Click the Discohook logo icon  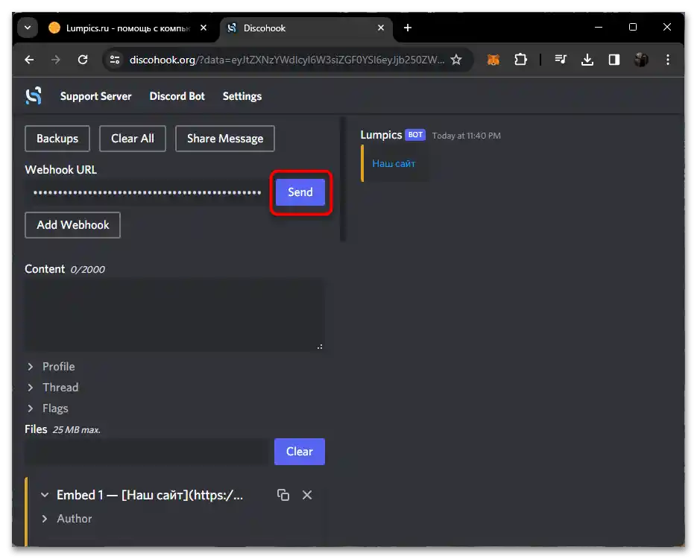34,96
